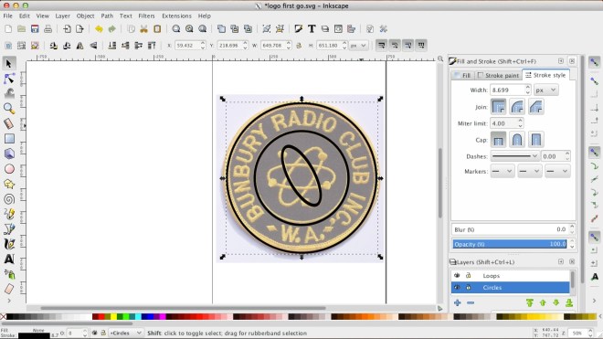Click the Paste clipboard icon
This screenshot has width=603, height=339.
(x=157, y=29)
